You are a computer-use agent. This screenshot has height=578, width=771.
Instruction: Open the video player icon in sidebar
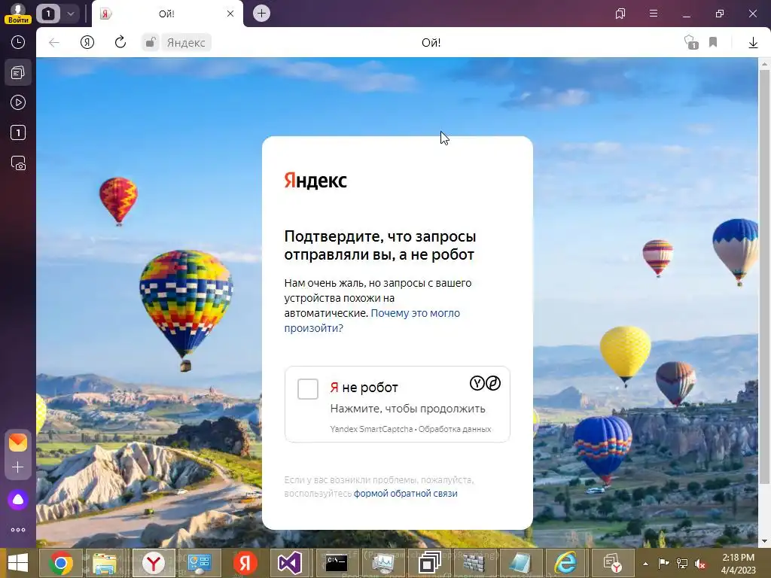[x=18, y=102]
